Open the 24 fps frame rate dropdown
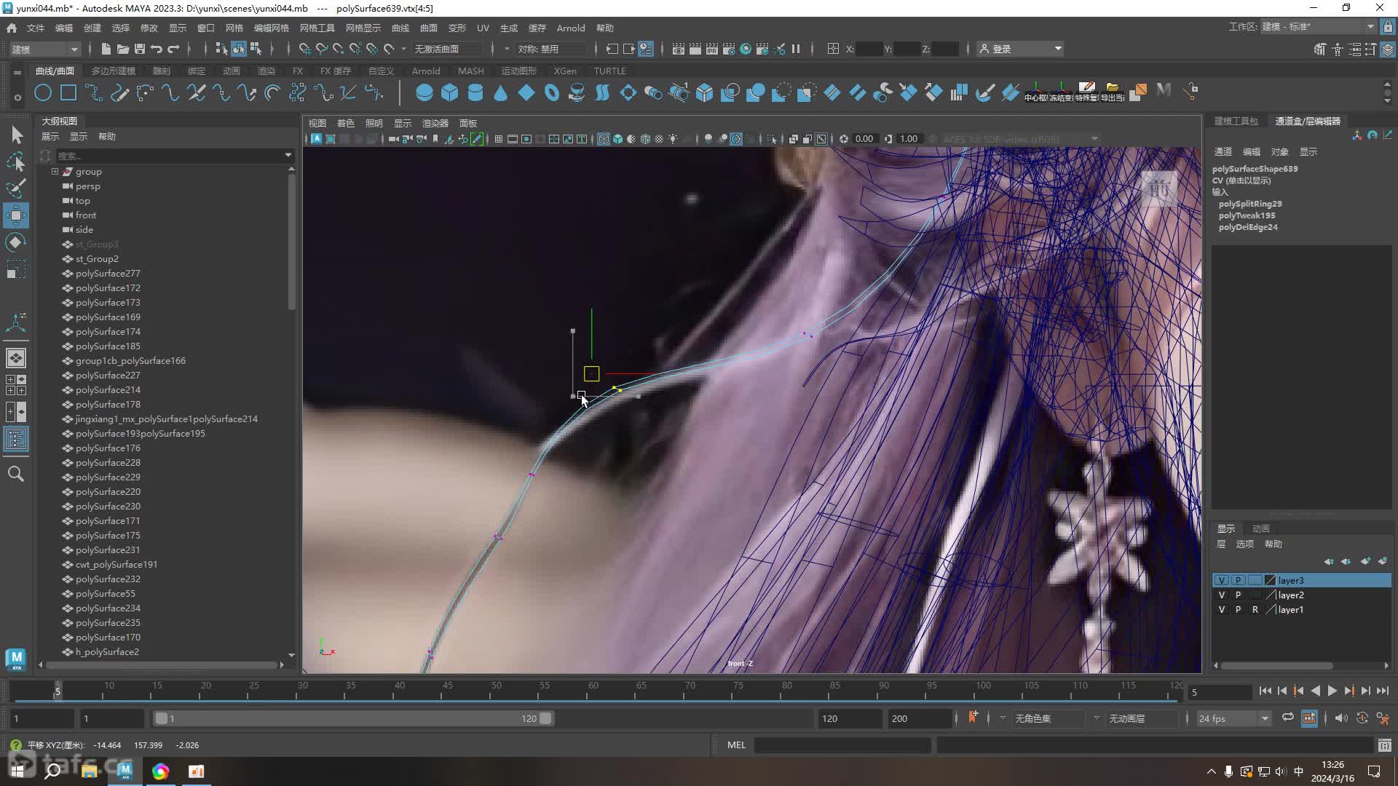Viewport: 1398px width, 786px height. [1233, 718]
